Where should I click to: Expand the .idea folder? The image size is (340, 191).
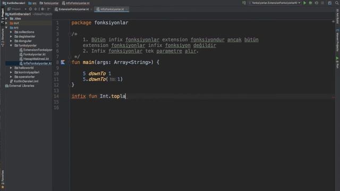point(6,19)
